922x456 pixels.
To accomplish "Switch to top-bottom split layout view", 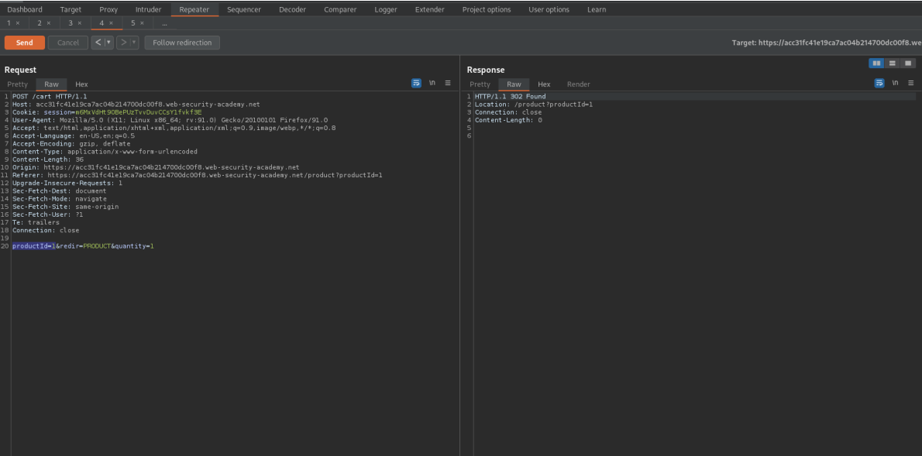I will click(x=892, y=63).
